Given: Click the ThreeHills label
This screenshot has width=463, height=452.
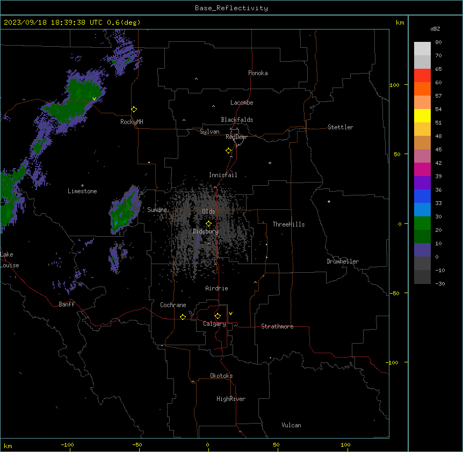Looking at the screenshot, I should point(288,224).
